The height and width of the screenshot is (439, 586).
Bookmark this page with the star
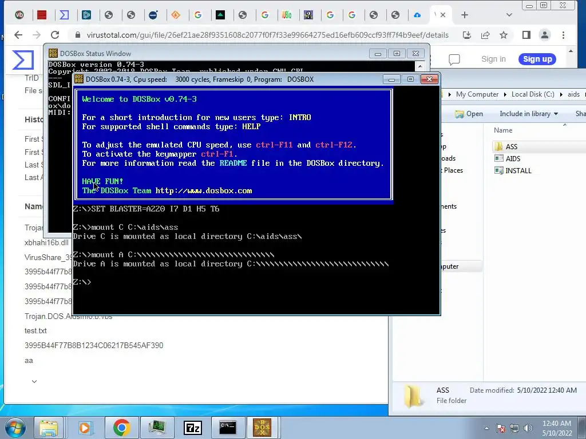point(504,35)
